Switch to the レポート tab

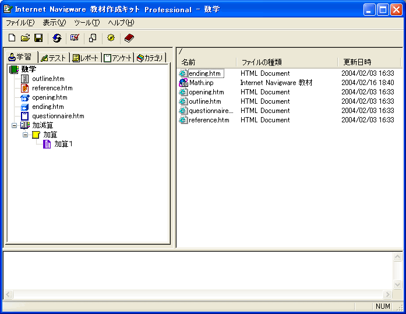pyautogui.click(x=86, y=58)
